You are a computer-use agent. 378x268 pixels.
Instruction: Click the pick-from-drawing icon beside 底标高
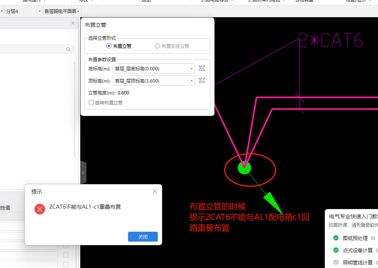pos(202,68)
